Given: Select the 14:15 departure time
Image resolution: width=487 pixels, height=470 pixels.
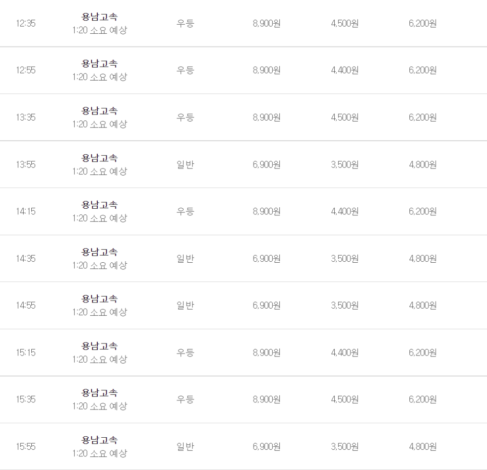Looking at the screenshot, I should coord(26,211).
